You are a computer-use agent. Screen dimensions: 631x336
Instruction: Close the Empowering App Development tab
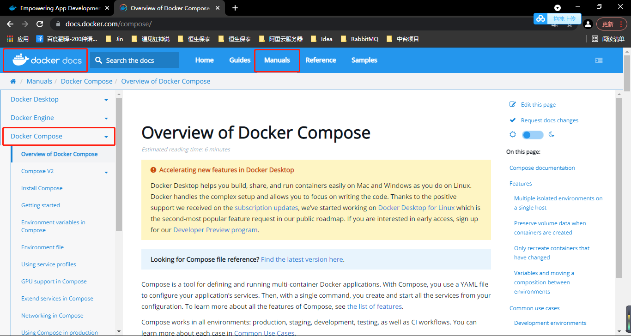(x=107, y=8)
